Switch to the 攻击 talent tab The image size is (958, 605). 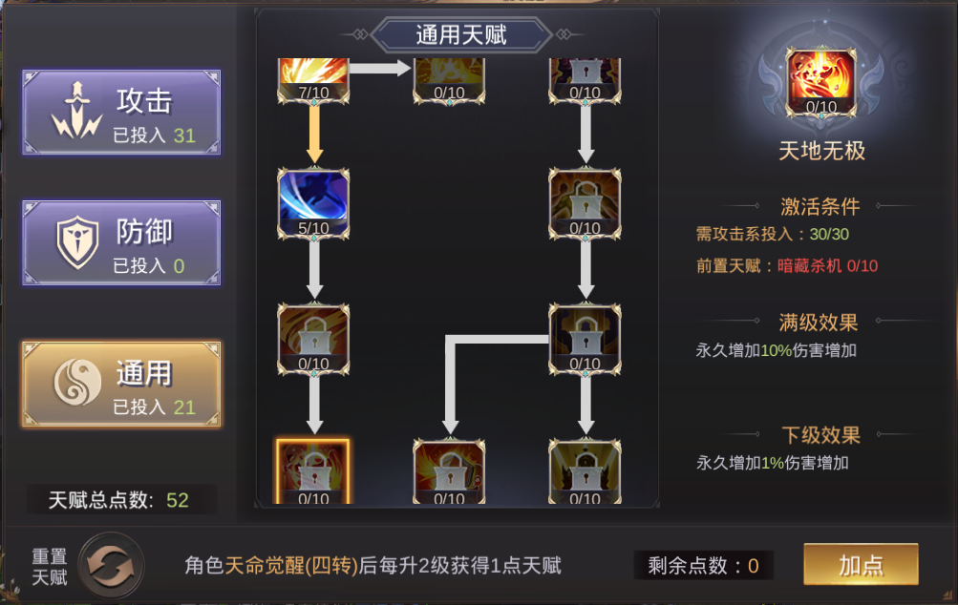[121, 113]
